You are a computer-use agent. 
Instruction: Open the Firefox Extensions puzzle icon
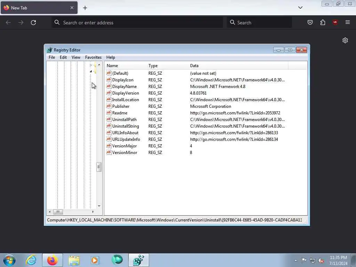(323, 22)
